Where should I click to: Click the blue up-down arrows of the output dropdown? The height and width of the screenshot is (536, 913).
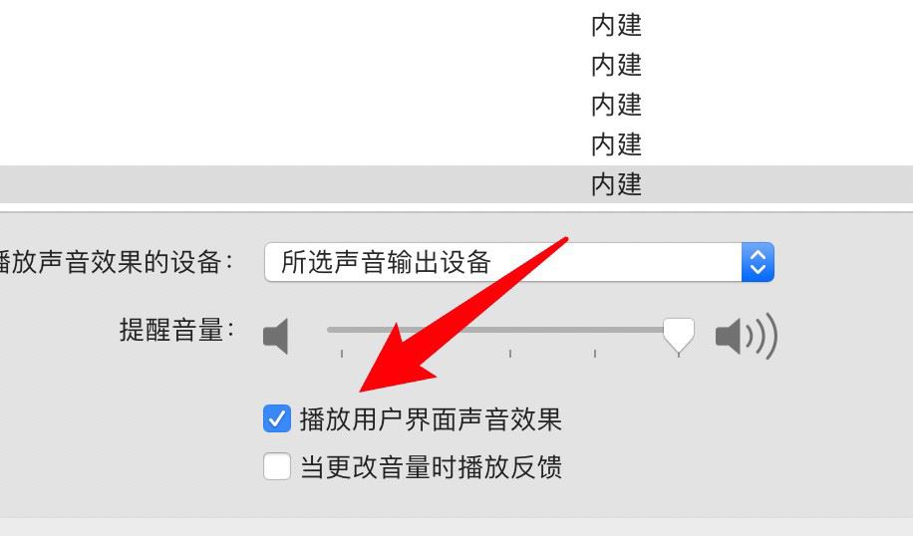(758, 262)
